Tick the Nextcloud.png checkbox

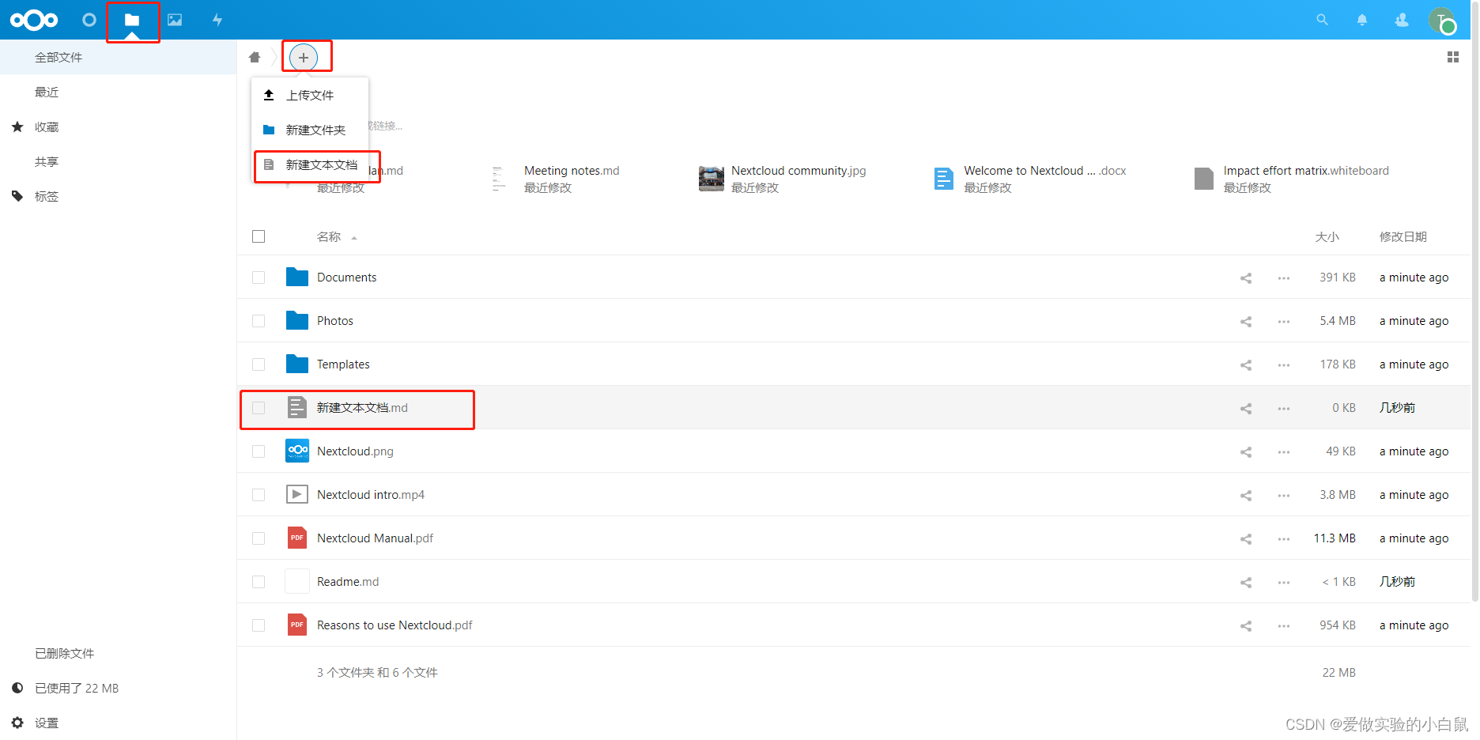(259, 451)
